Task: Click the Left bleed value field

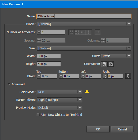Action: click(x=93, y=76)
